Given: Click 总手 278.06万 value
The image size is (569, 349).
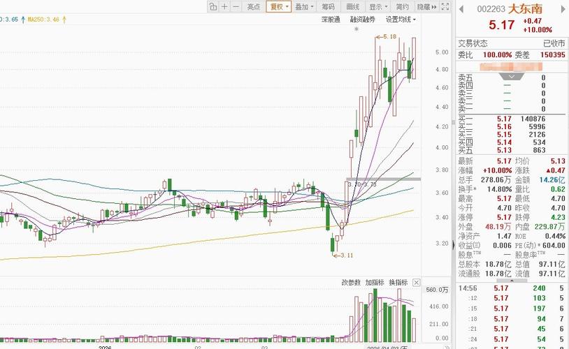Looking at the screenshot, I should 496,180.
